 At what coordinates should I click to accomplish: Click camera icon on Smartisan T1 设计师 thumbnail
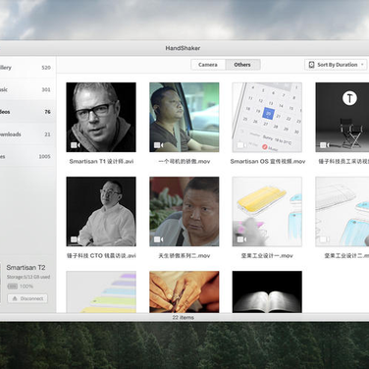point(76,145)
